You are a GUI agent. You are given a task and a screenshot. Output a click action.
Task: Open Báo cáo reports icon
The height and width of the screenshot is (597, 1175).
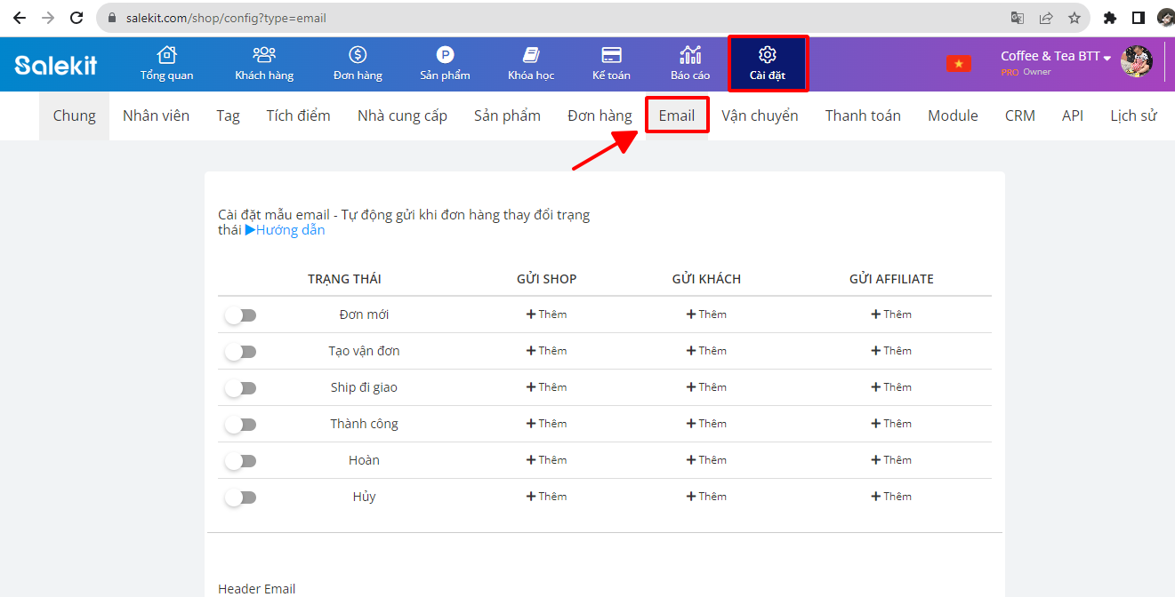(x=690, y=56)
